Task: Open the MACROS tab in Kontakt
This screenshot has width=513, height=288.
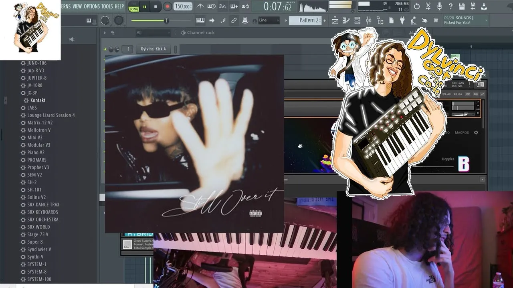Action: 462,133
